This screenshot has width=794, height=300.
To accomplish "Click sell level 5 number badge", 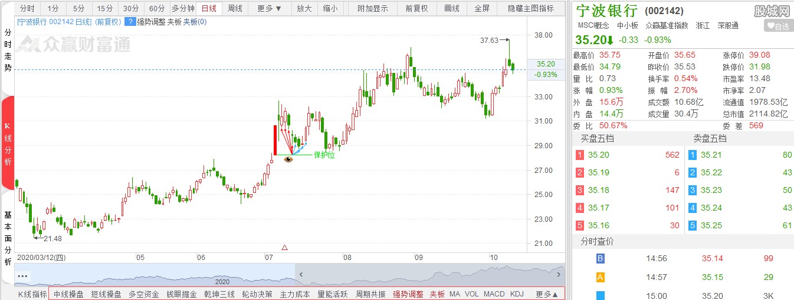I will (x=693, y=225).
